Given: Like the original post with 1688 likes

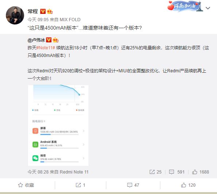Looking at the screenshot, I should point(201,172).
